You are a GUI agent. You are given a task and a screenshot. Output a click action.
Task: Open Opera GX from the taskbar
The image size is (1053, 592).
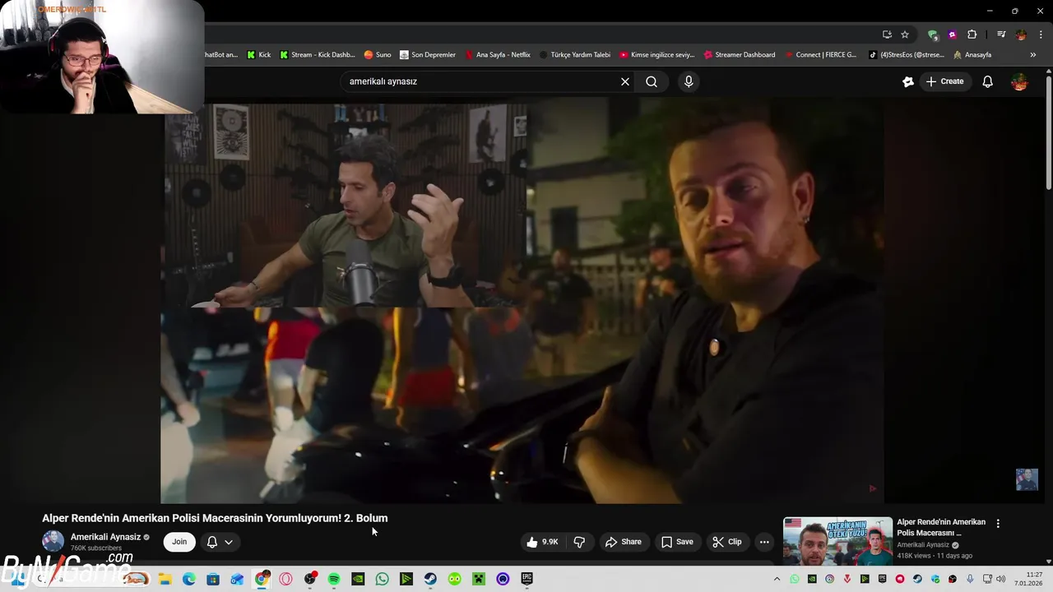[x=285, y=579]
